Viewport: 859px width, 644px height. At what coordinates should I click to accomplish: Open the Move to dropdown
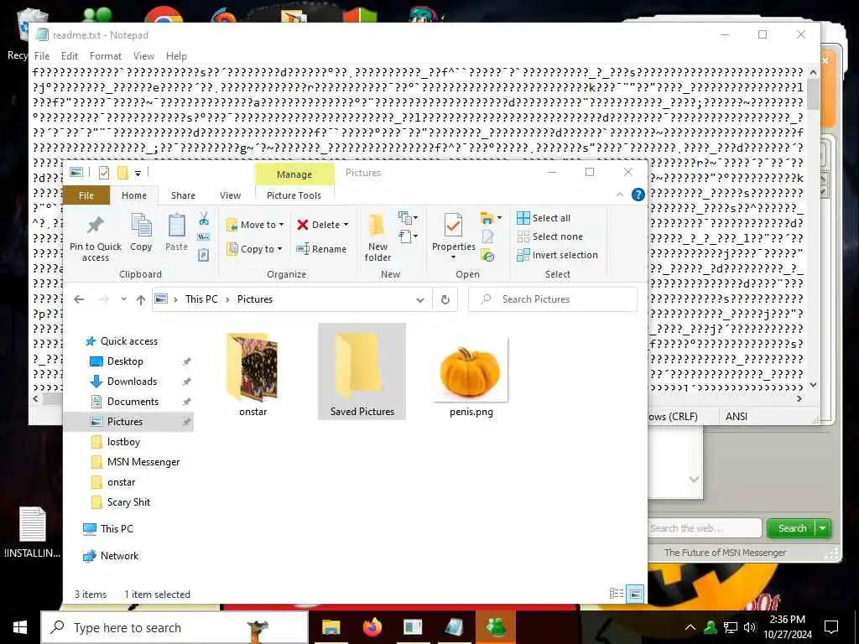[x=255, y=225]
